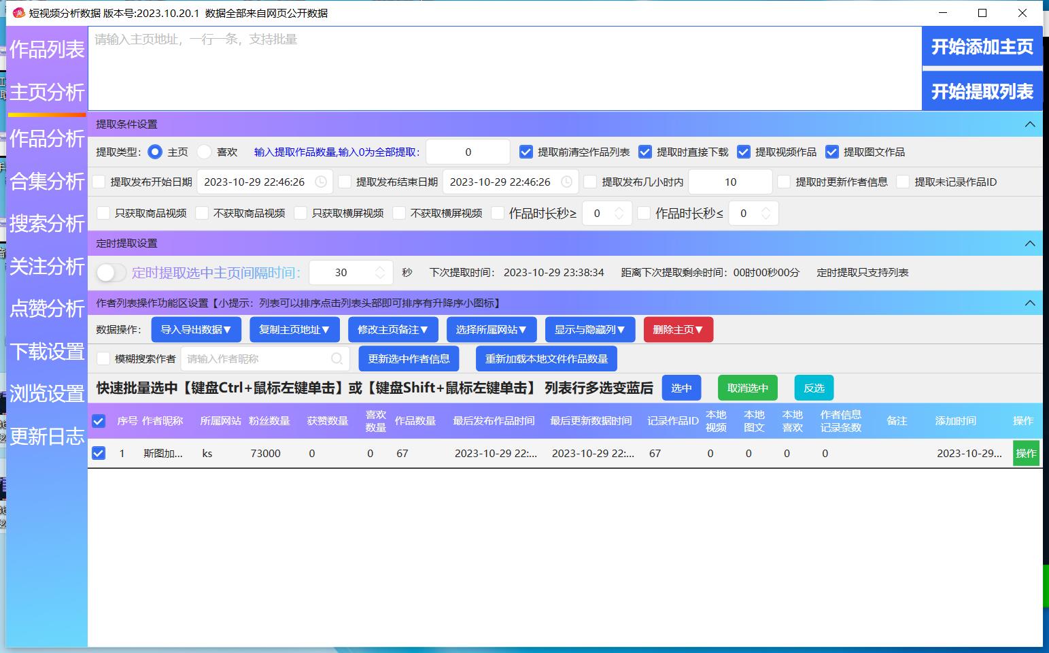Switch to 主页分析 in the sidebar

coord(46,93)
